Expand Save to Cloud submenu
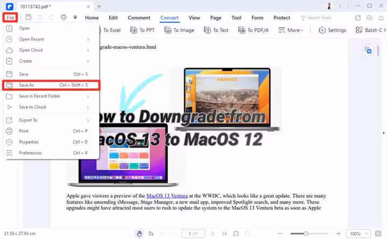The image size is (387, 239). click(x=52, y=107)
